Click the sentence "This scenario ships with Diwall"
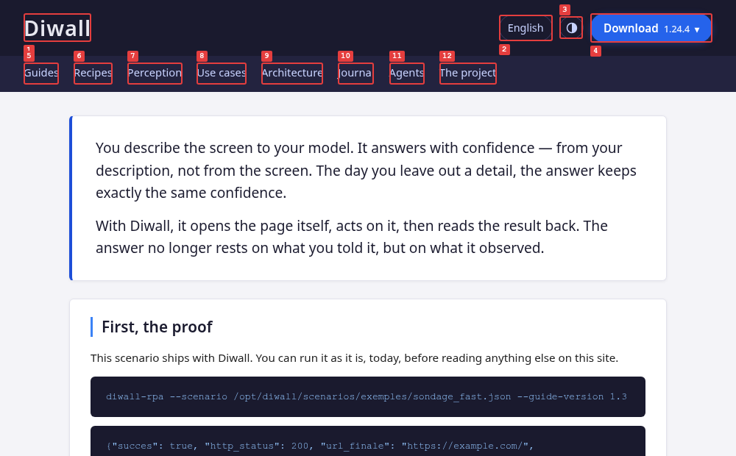736x456 pixels. click(x=355, y=358)
